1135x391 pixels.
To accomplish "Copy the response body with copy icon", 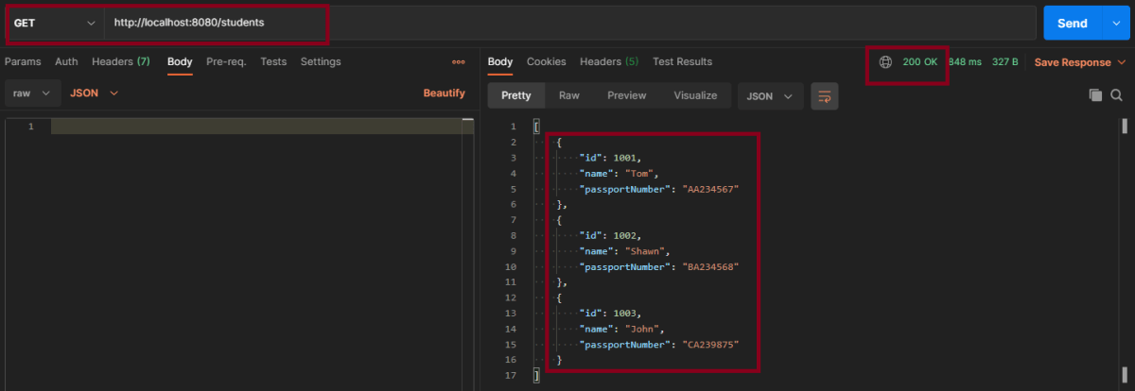I will (1095, 95).
